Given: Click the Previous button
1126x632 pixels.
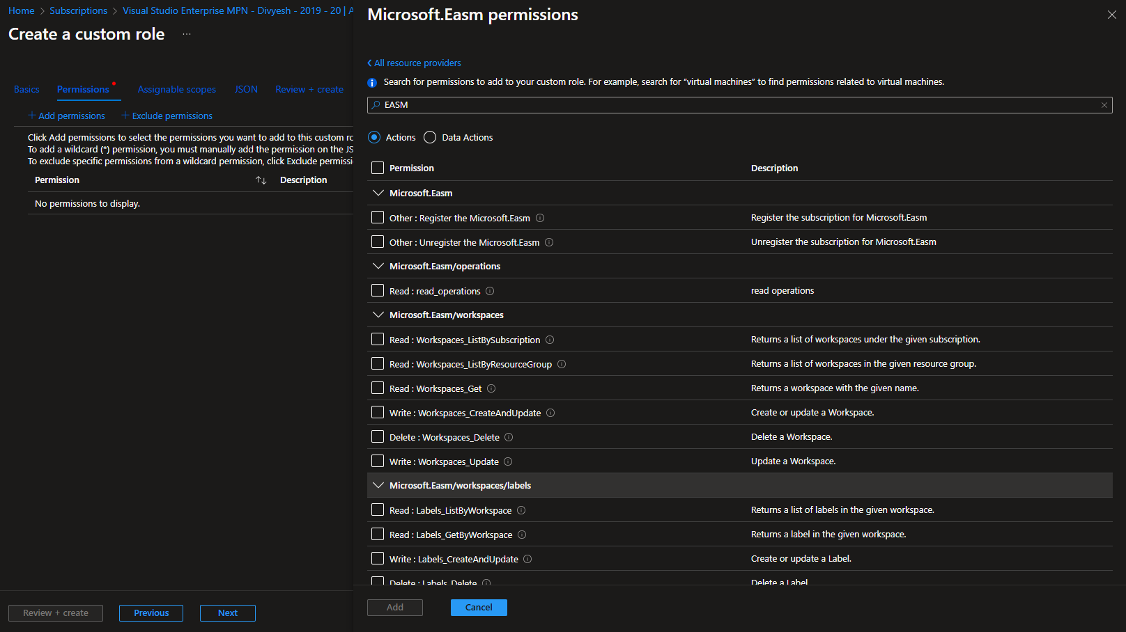Looking at the screenshot, I should coord(151,613).
